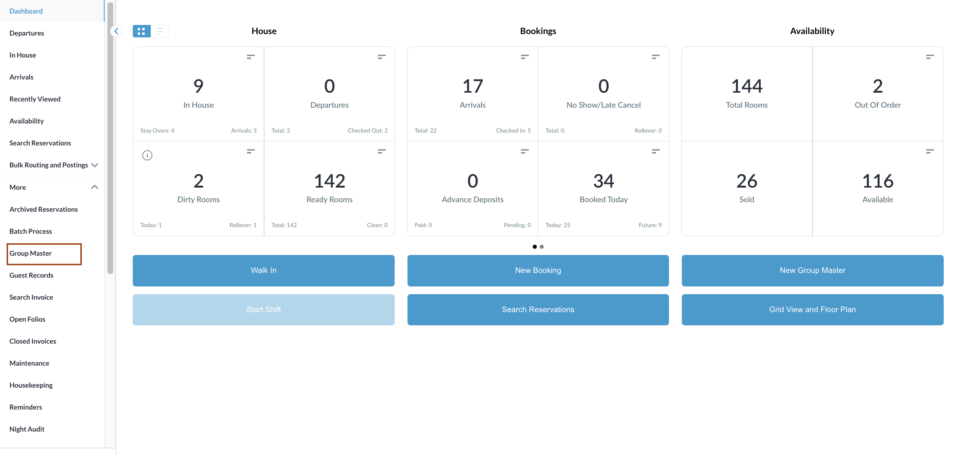Open the Departures card menu icon
958x455 pixels.
381,57
